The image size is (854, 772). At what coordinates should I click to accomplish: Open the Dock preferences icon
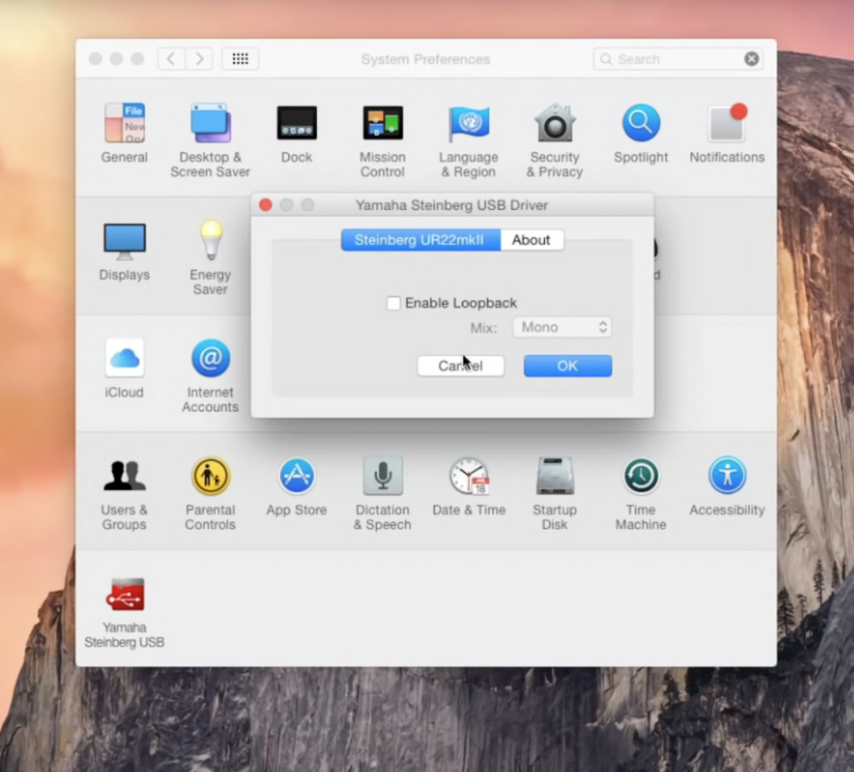[297, 123]
